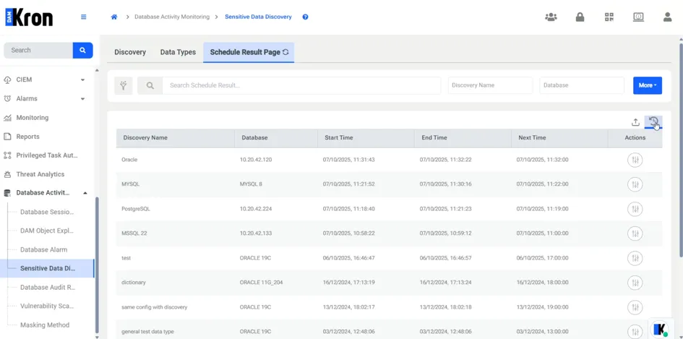This screenshot has width=683, height=339.
Task: Sort by Database column header
Action: point(276,137)
